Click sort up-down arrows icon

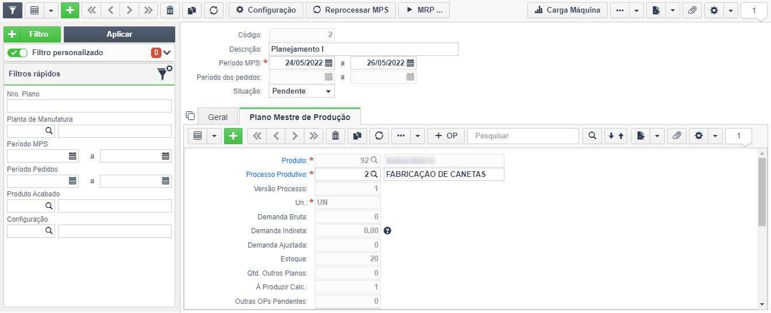pos(616,136)
